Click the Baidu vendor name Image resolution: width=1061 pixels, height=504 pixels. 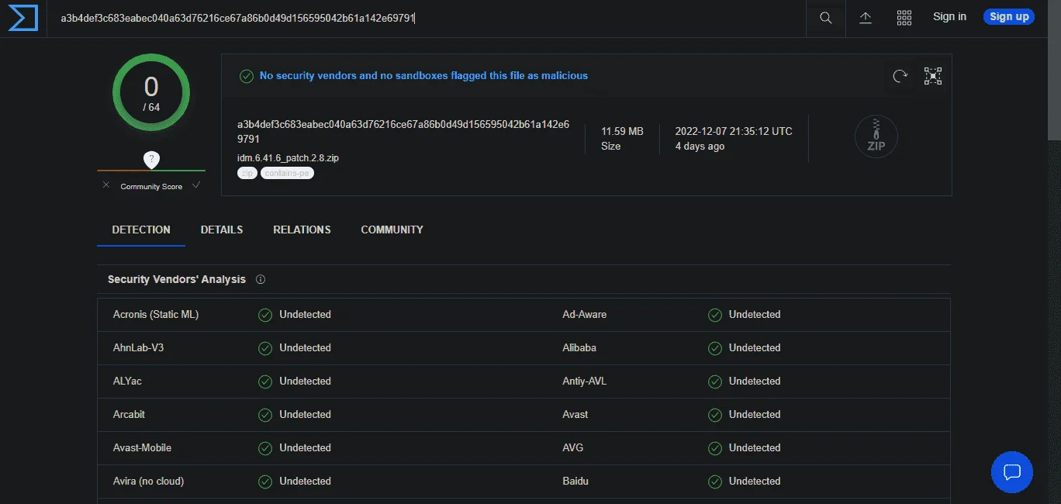coord(575,482)
